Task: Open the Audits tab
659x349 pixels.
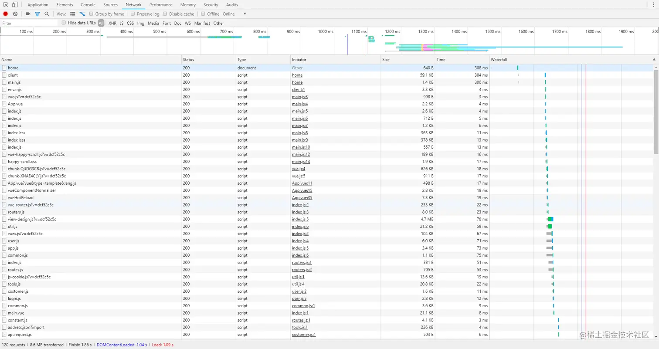Action: [x=232, y=5]
